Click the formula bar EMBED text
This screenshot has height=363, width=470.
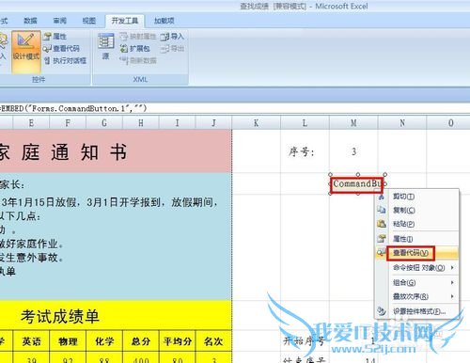pyautogui.click(x=73, y=109)
